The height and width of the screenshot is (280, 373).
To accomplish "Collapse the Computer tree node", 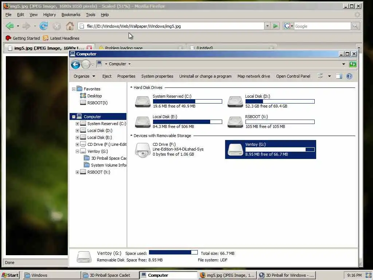I will click(x=74, y=117).
